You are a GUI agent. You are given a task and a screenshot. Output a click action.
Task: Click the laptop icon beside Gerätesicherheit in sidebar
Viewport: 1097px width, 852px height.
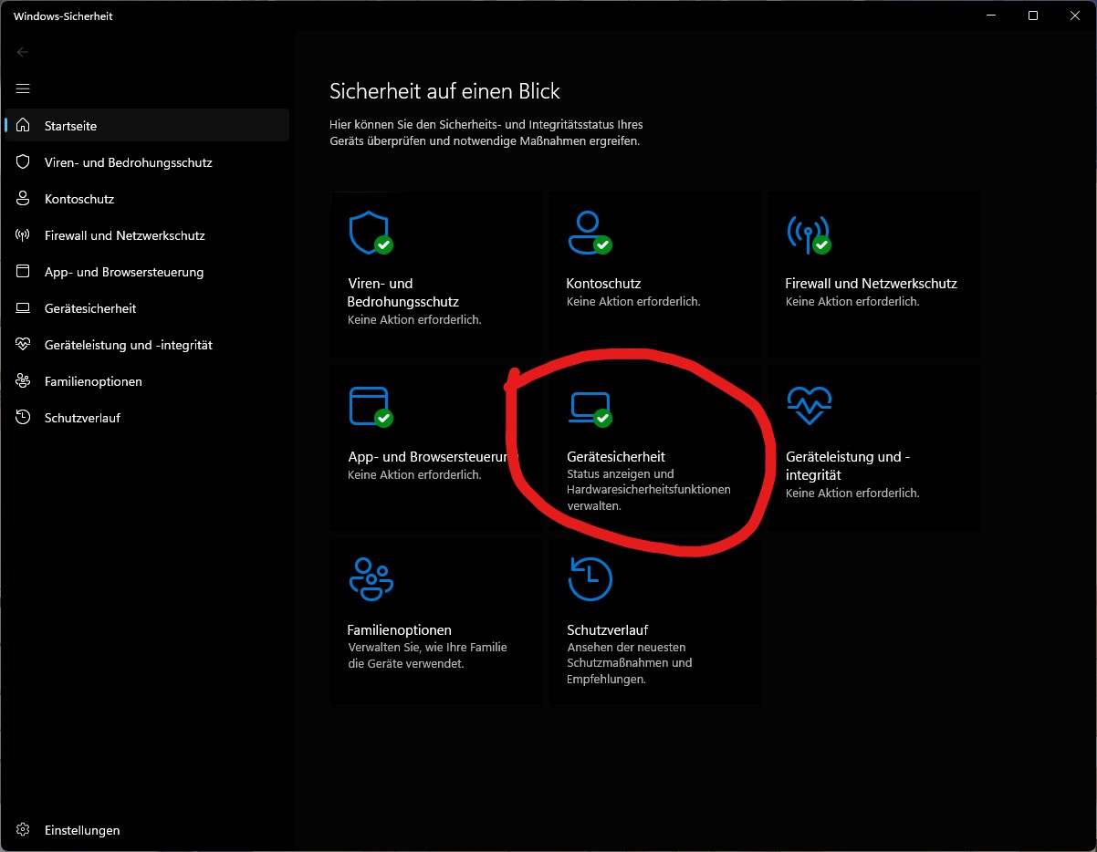pyautogui.click(x=24, y=308)
